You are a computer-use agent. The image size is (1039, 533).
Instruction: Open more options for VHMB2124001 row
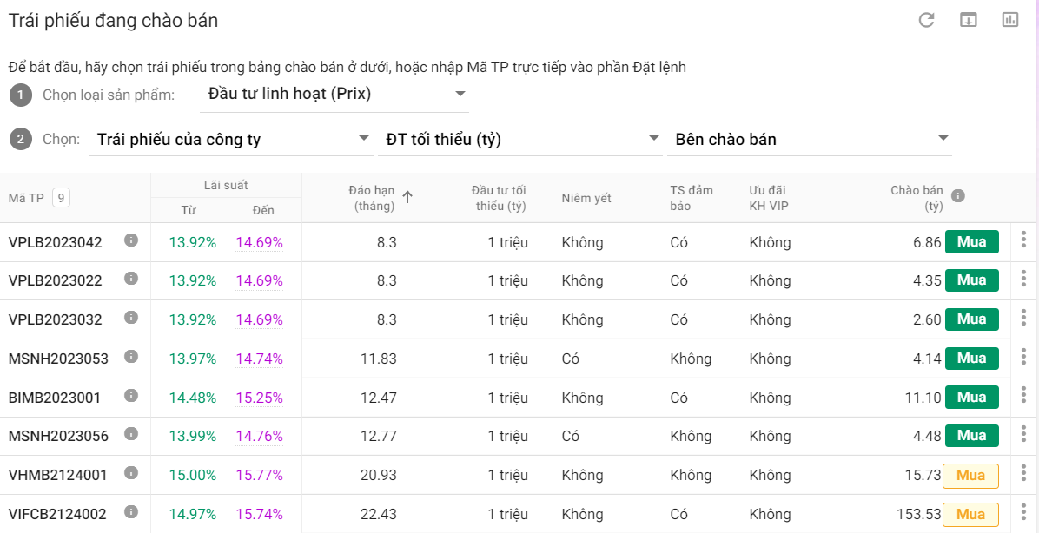(1023, 473)
